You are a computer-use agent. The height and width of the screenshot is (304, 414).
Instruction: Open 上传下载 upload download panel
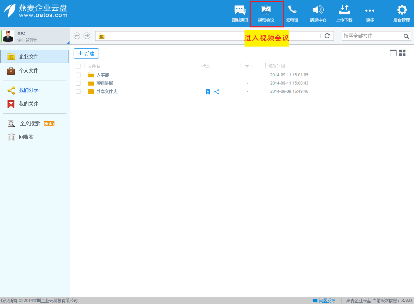pyautogui.click(x=344, y=14)
